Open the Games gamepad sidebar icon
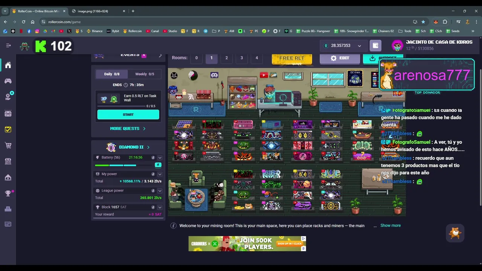 8,81
